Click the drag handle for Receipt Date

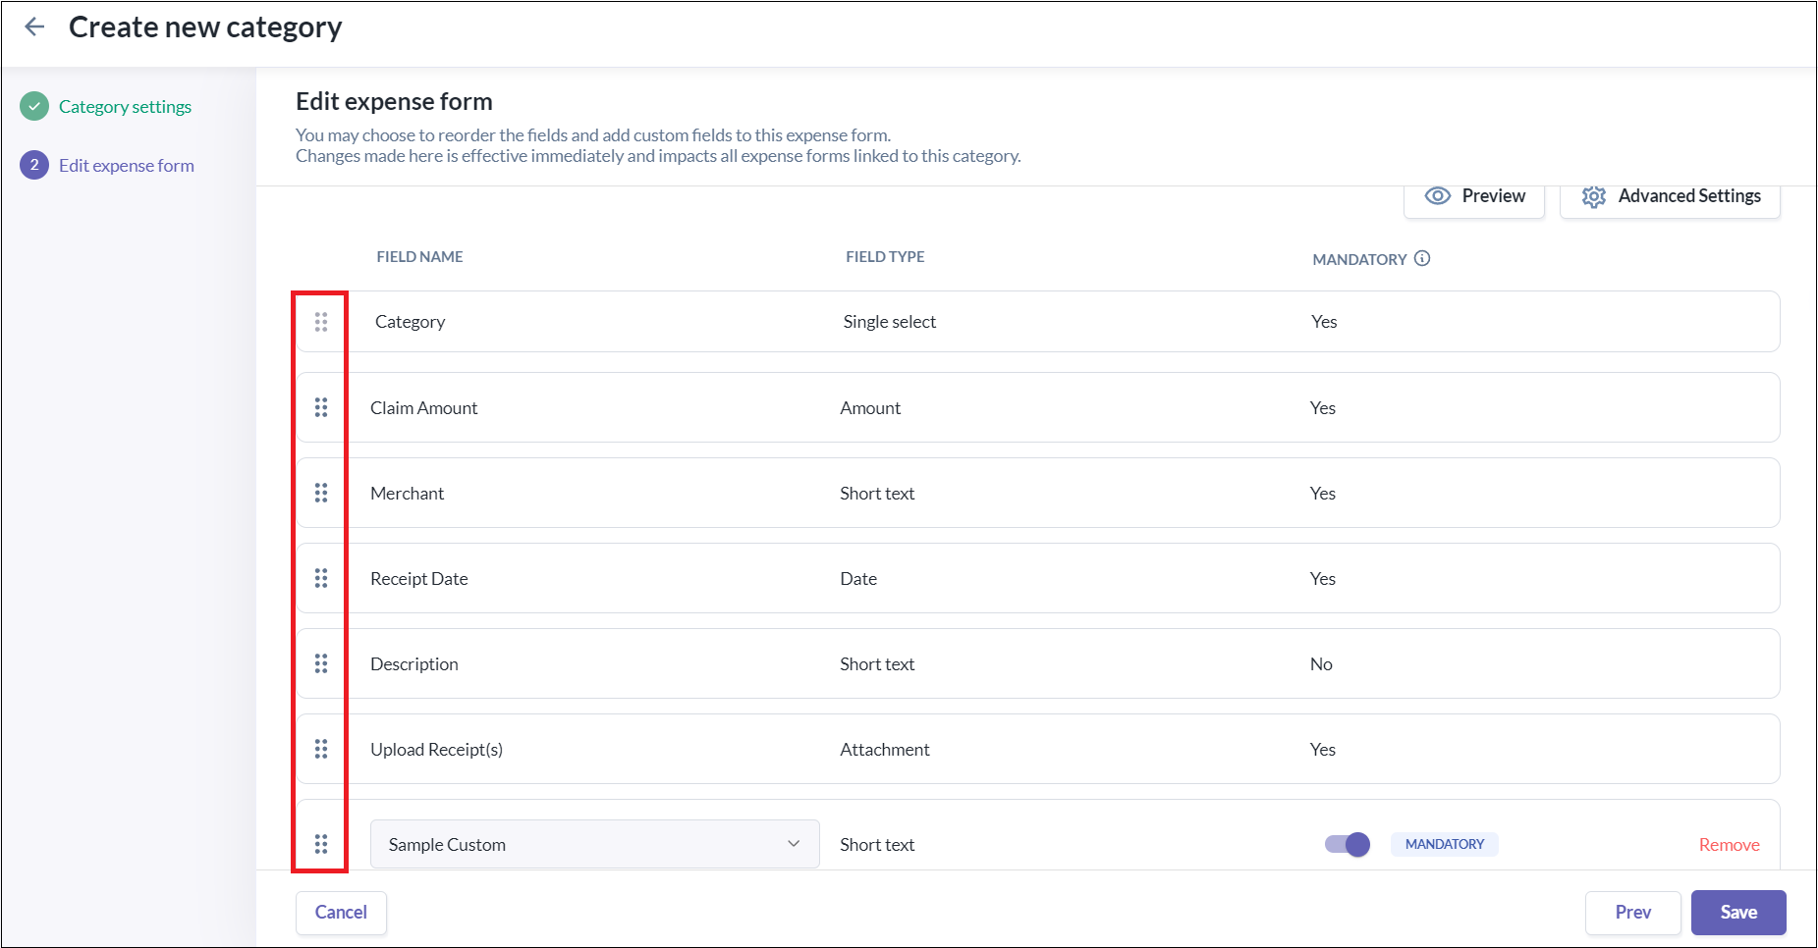click(x=321, y=578)
